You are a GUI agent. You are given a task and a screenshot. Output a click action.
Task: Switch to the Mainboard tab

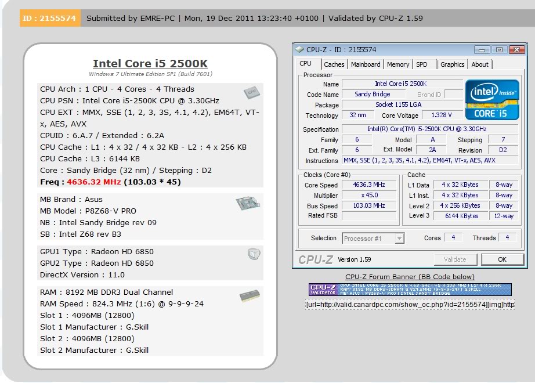pyautogui.click(x=366, y=64)
